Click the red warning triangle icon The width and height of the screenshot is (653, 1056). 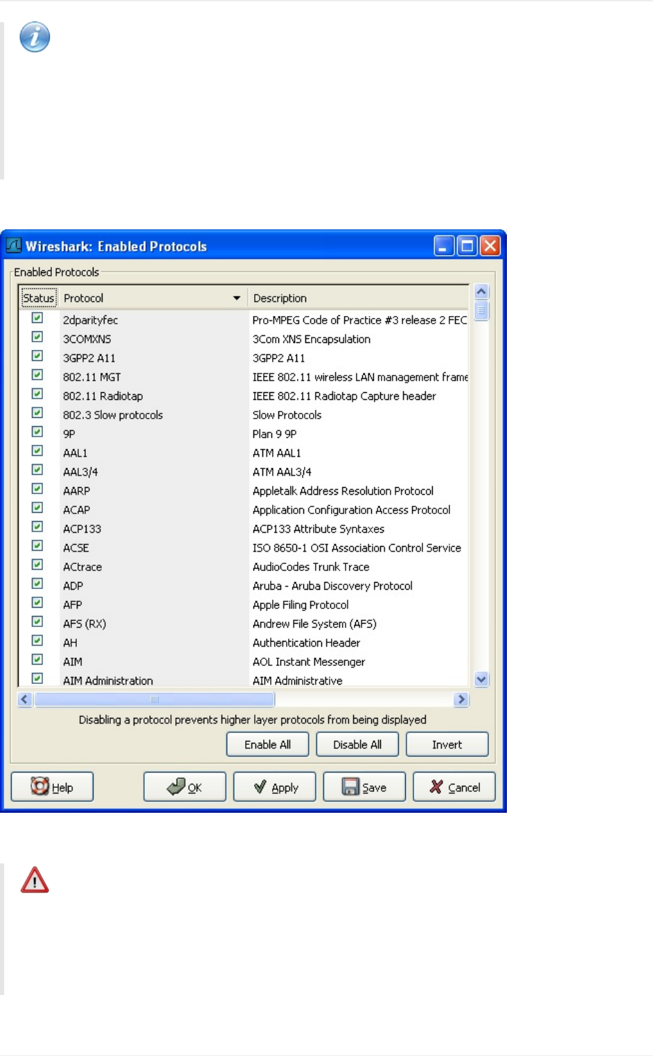[35, 880]
